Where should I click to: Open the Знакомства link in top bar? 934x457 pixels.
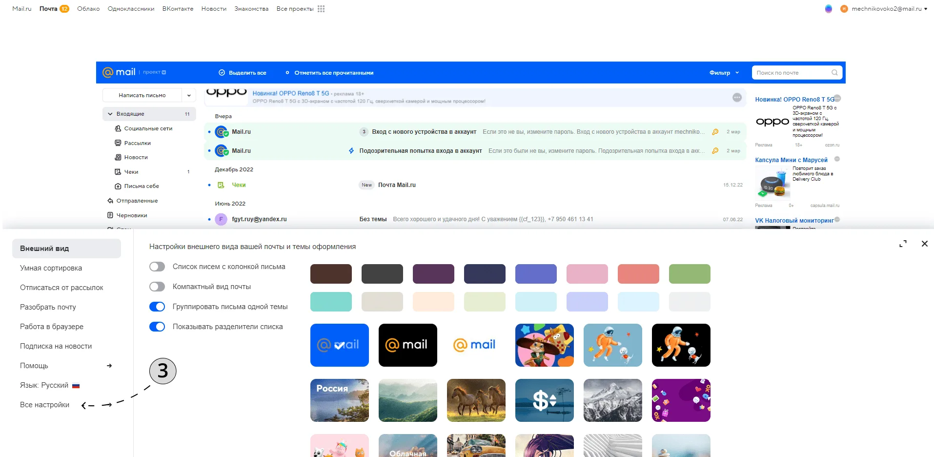tap(251, 9)
